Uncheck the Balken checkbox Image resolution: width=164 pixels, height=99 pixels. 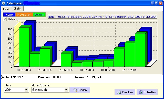point(5,20)
